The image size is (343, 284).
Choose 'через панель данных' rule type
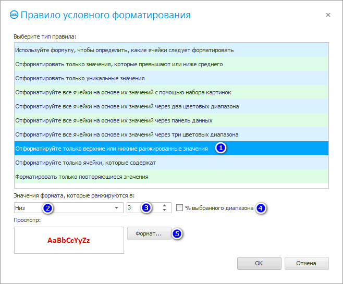click(x=114, y=120)
